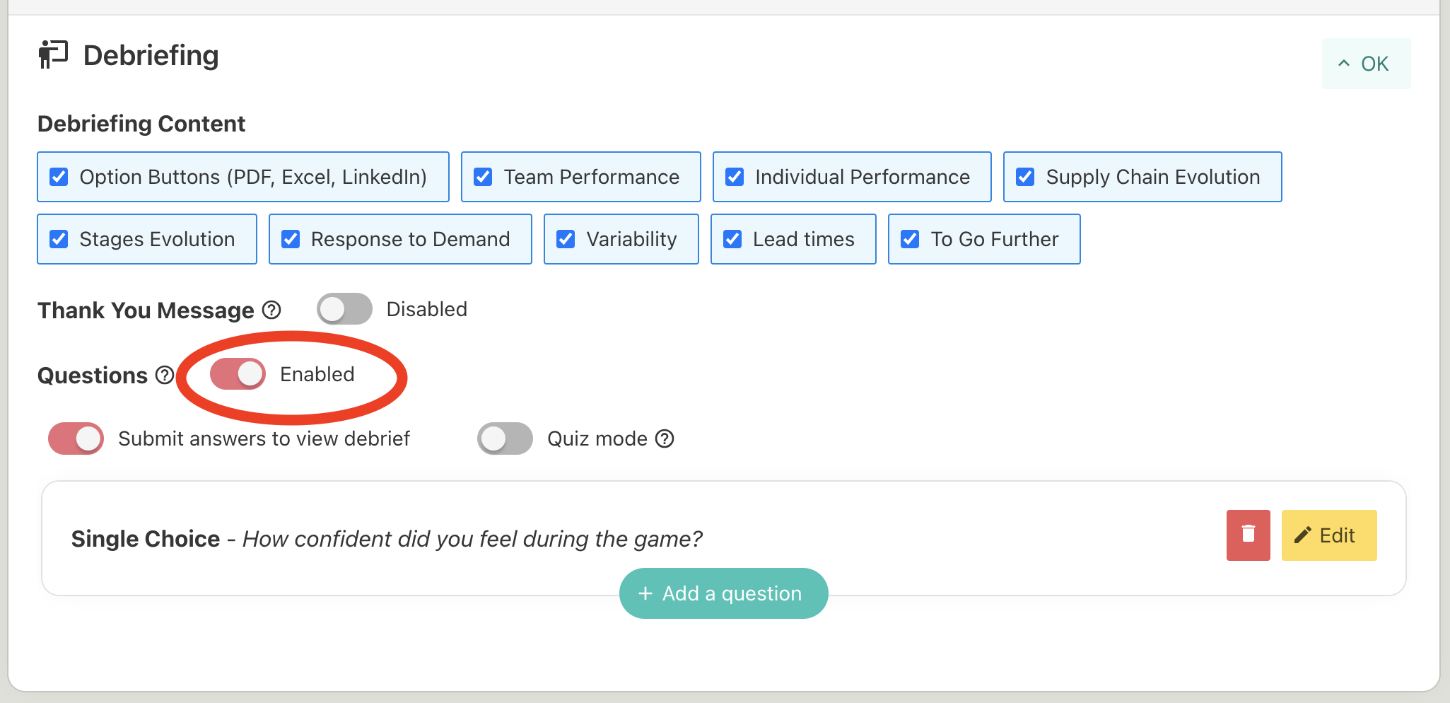Uncheck the Stages Evolution checkbox
Screen dimensions: 1450x703
pyautogui.click(x=59, y=239)
